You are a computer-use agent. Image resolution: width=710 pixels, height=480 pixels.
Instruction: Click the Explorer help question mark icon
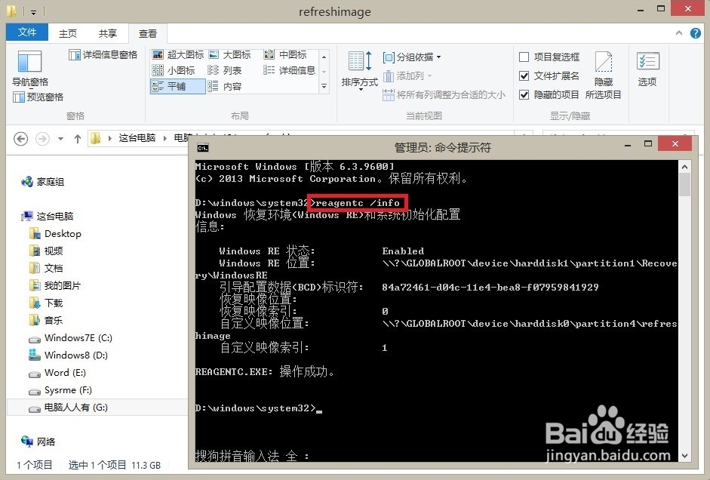(x=696, y=33)
